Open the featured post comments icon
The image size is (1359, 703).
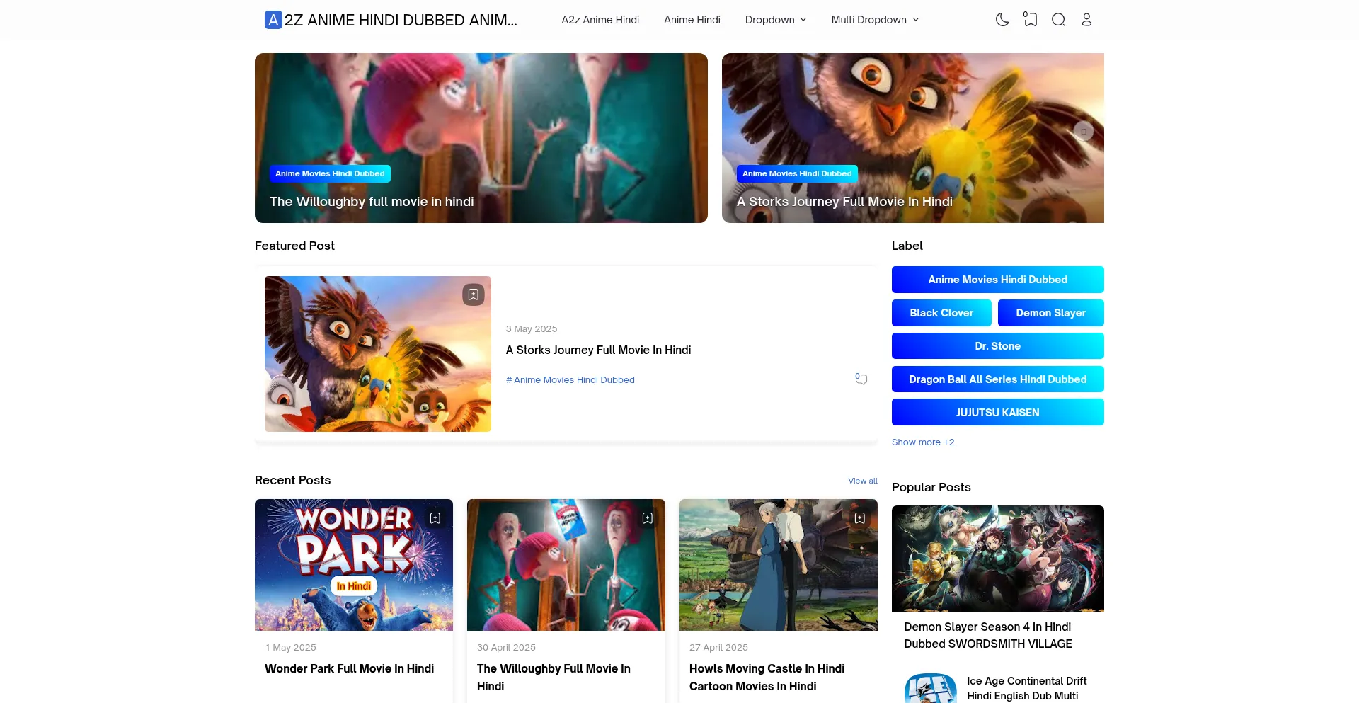click(x=861, y=379)
